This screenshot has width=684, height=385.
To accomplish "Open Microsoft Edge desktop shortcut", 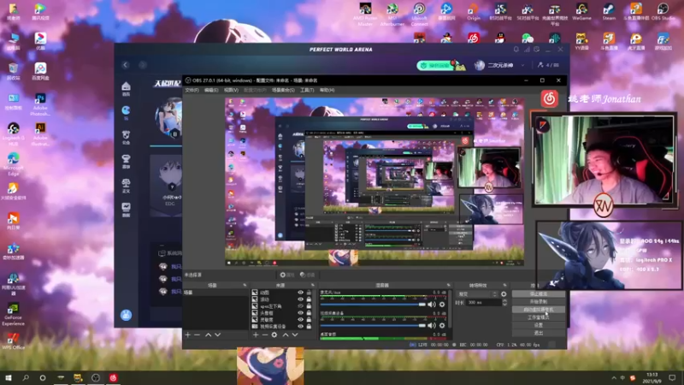I will click(13, 164).
